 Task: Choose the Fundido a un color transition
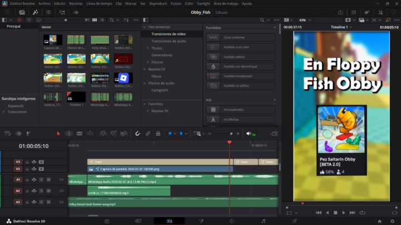click(x=241, y=47)
